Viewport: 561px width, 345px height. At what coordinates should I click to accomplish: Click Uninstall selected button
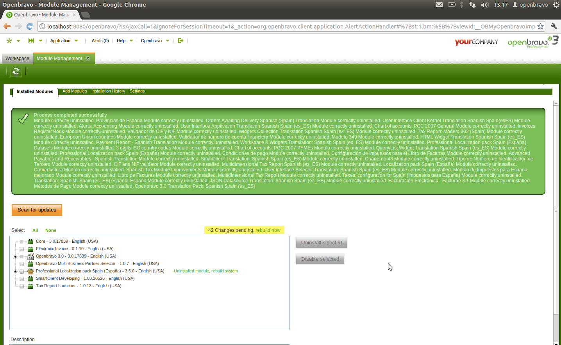[x=322, y=243]
